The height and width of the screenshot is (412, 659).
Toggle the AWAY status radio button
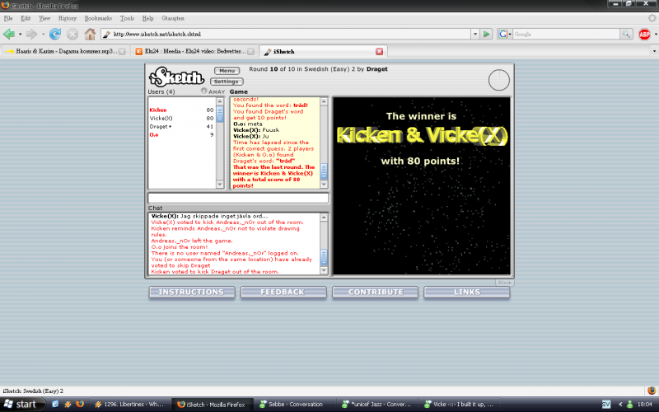pyautogui.click(x=203, y=91)
